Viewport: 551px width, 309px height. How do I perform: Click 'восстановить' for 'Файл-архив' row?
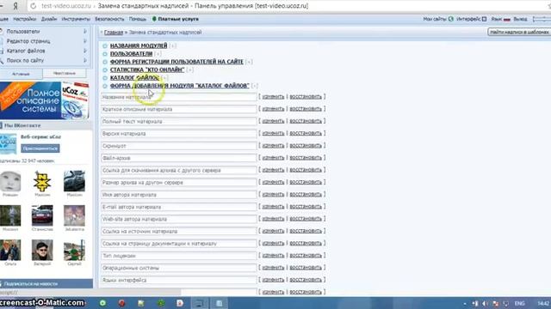click(306, 158)
